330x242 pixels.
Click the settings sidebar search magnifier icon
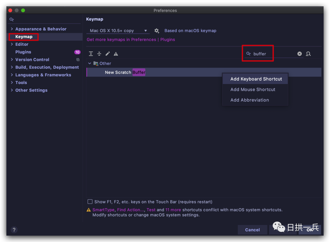click(12, 19)
